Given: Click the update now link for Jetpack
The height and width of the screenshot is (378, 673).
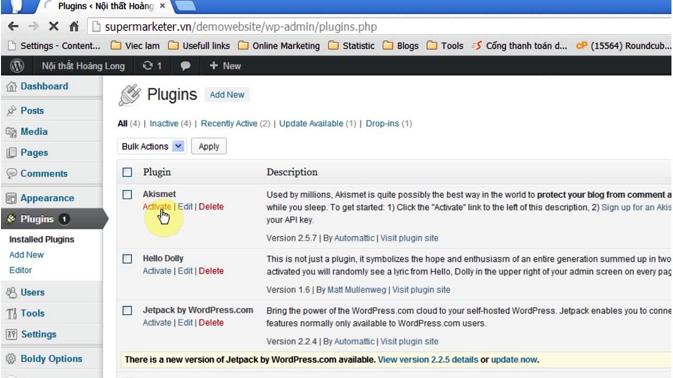Looking at the screenshot, I should 514,360.
